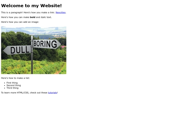
Task: Click the Welcome to my Website heading
Action: [x=31, y=6]
